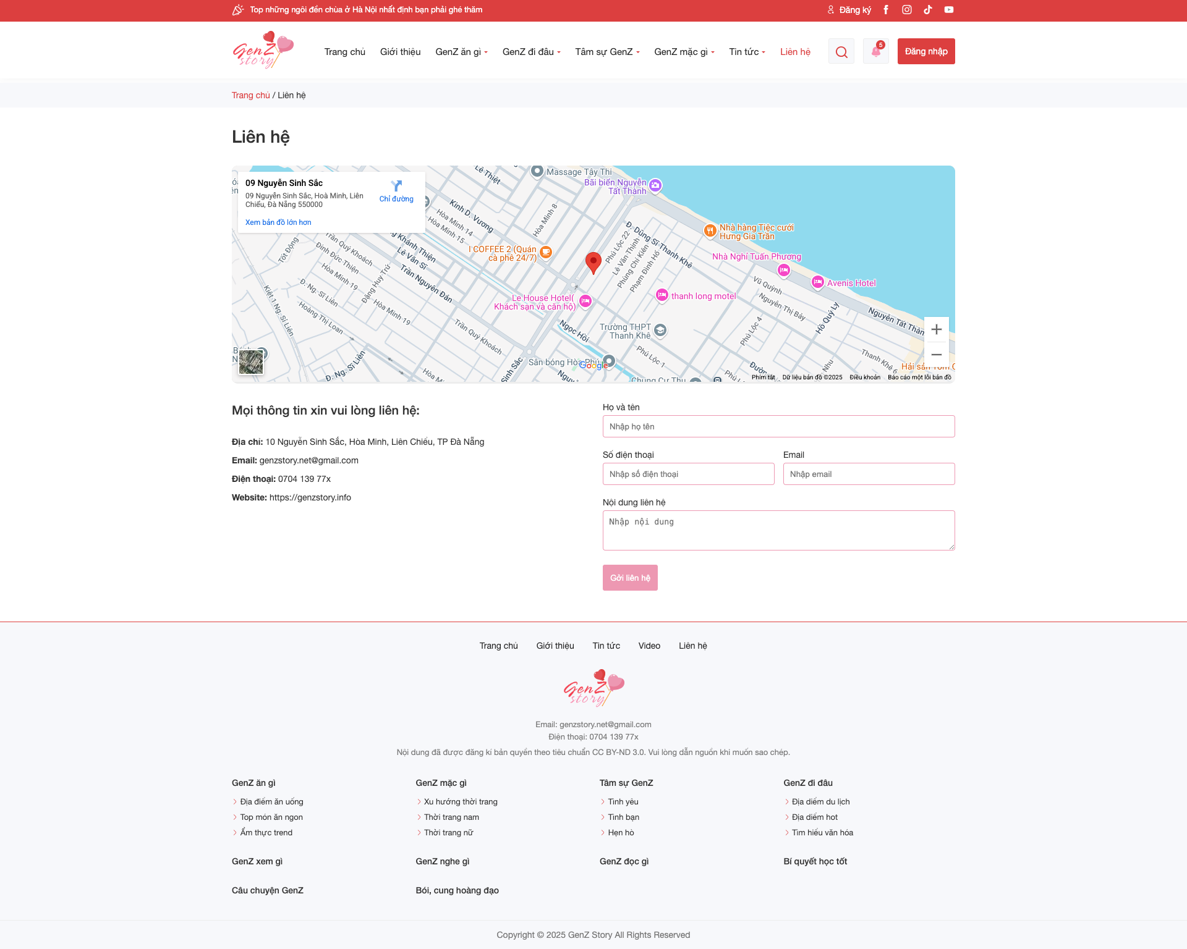Screen dimensions: 1187x949
Task: Open the notification bell with badge
Action: 876,51
